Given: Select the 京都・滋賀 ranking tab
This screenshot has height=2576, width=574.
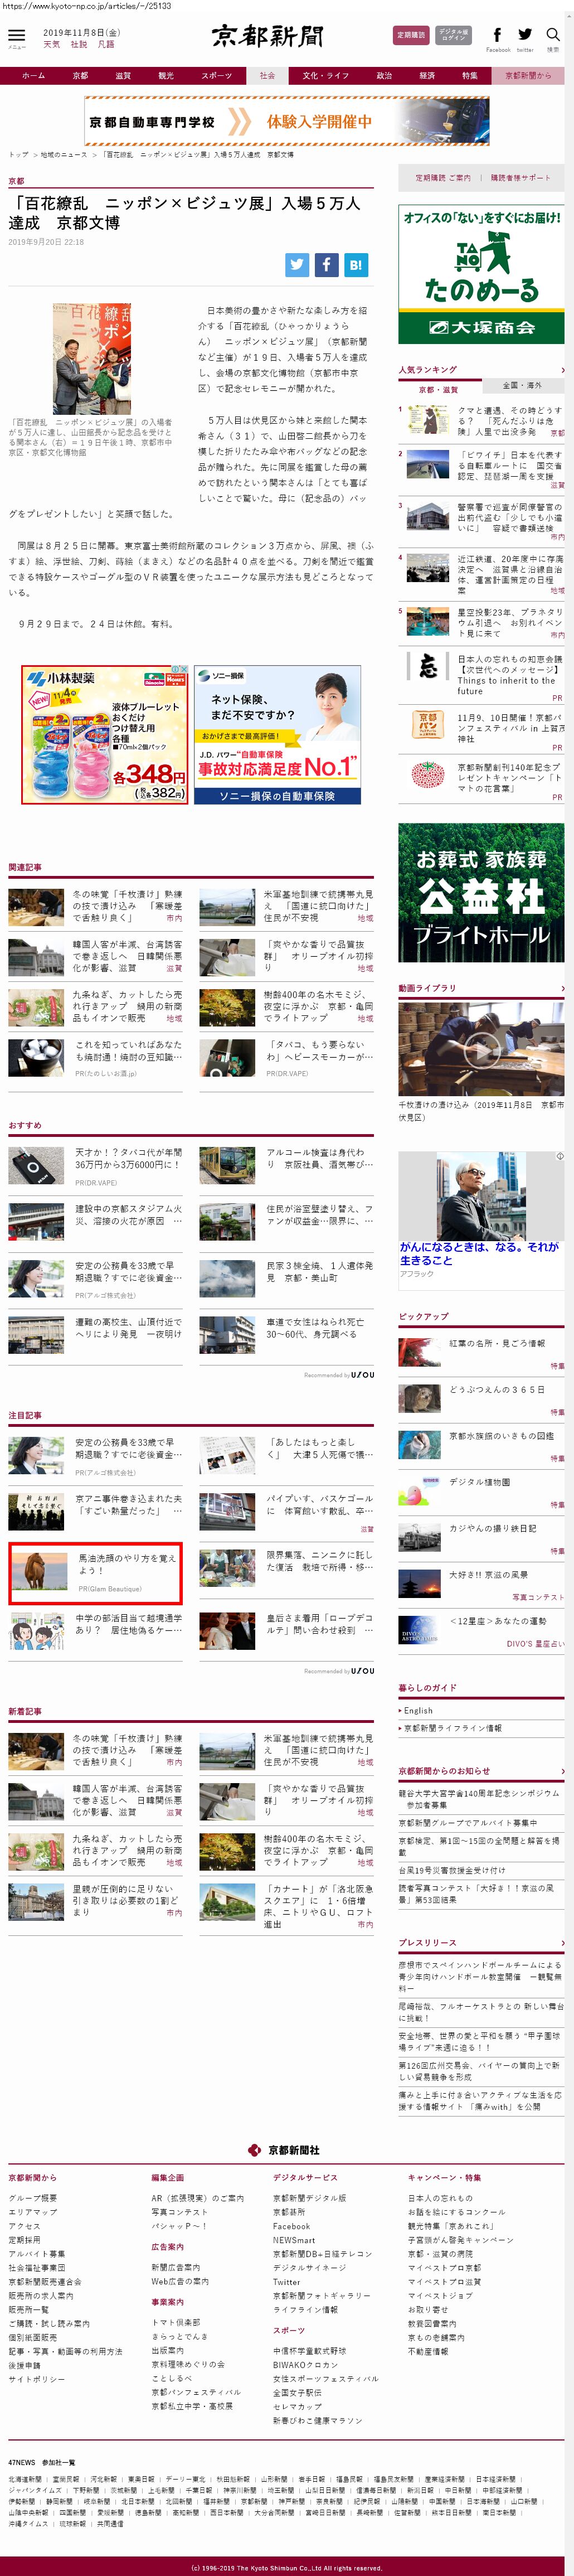Looking at the screenshot, I should point(438,389).
